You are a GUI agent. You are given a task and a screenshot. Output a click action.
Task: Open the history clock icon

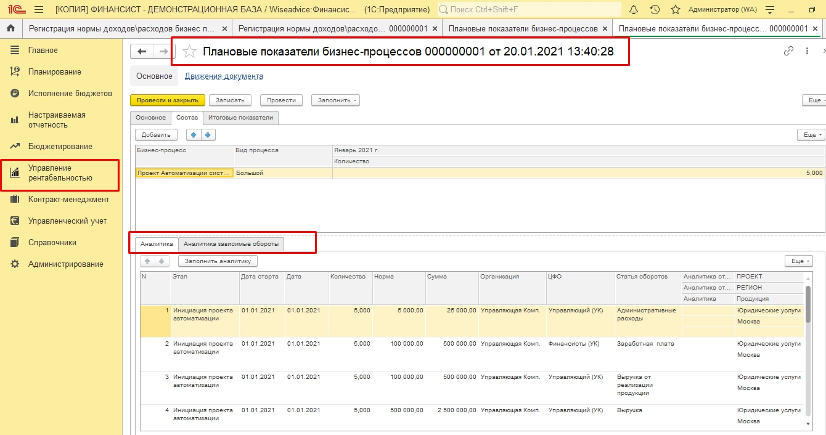coord(655,9)
